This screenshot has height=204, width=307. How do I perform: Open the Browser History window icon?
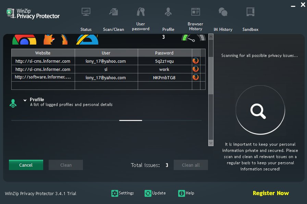point(195,12)
